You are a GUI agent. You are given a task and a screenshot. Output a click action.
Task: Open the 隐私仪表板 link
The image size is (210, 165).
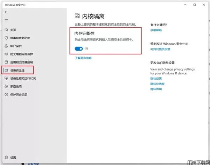pyautogui.click(x=157, y=84)
